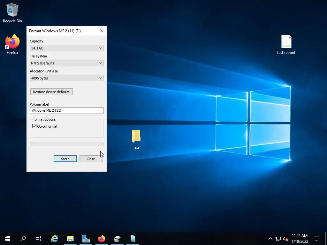Viewport: 327px width, 245px height.
Task: Open Server Manager from the taskbar
Action: tap(86, 239)
